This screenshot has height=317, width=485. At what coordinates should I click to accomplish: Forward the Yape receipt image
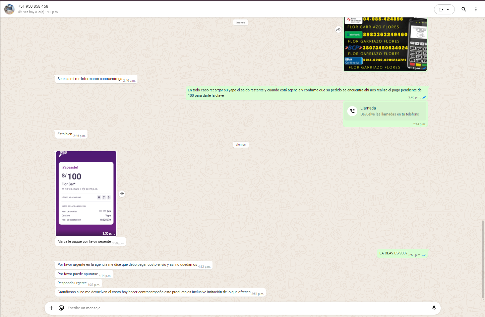[x=122, y=193]
